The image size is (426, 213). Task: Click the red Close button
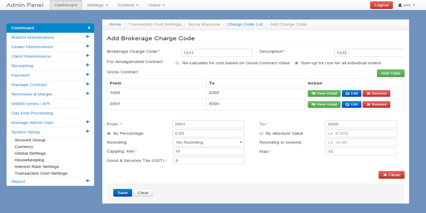(x=391, y=175)
